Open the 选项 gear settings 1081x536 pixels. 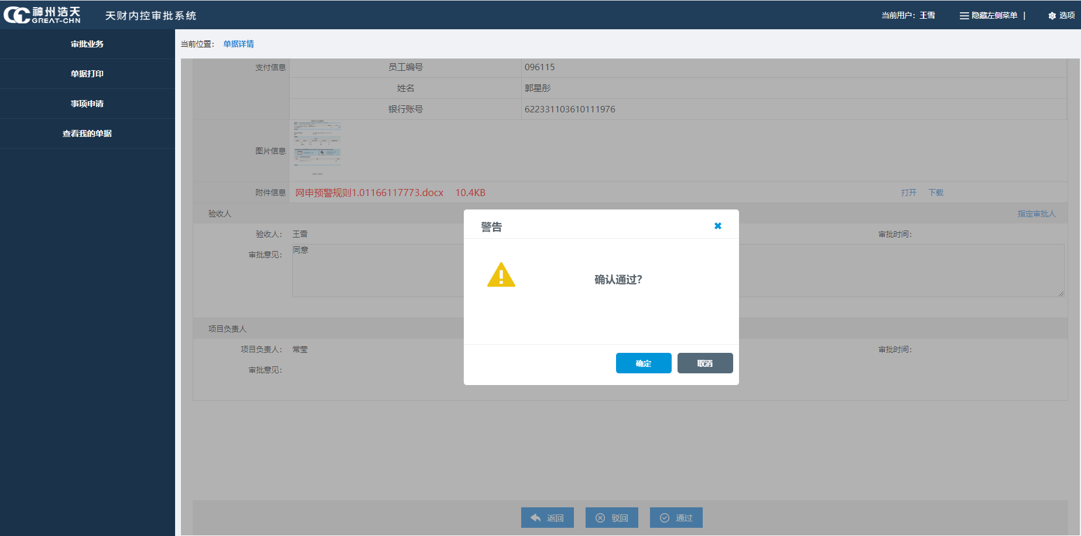(1061, 16)
